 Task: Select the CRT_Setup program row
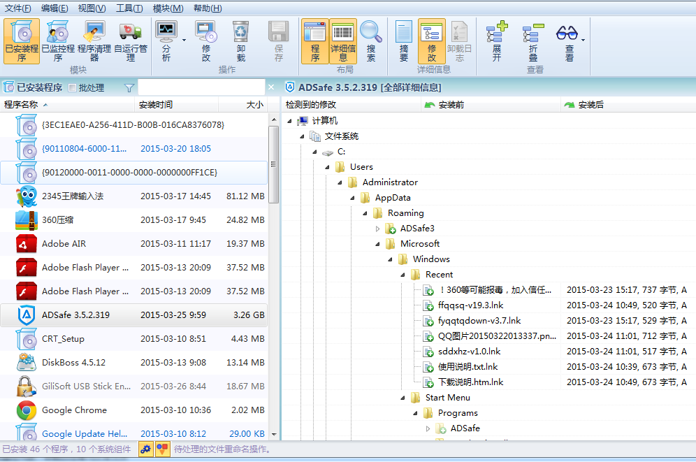(134, 338)
